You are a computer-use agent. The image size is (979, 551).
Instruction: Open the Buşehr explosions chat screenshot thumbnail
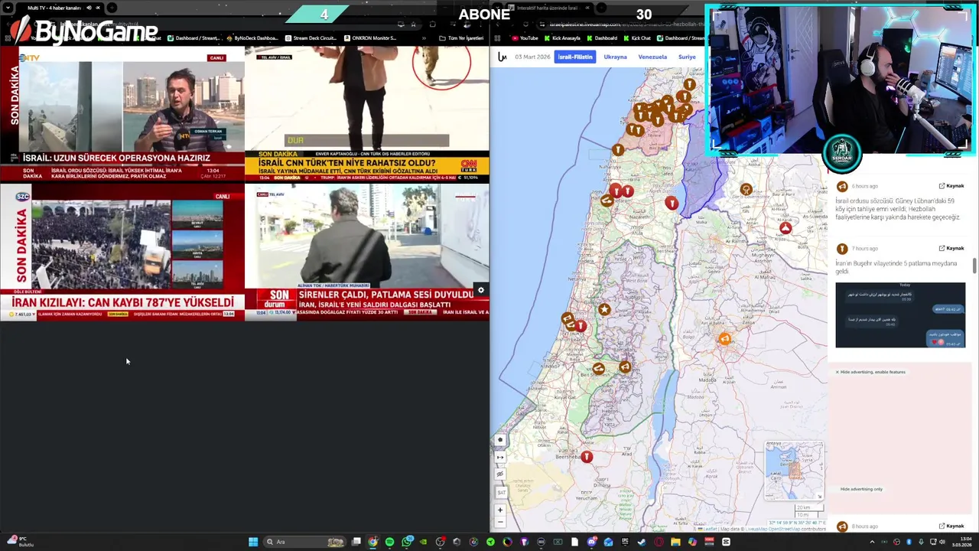[900, 315]
